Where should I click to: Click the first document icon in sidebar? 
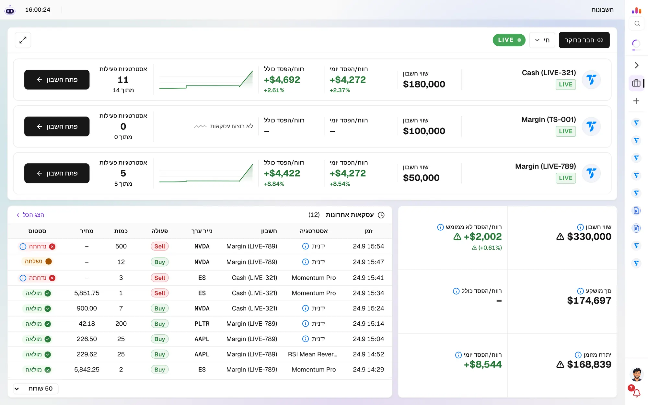tap(636, 211)
